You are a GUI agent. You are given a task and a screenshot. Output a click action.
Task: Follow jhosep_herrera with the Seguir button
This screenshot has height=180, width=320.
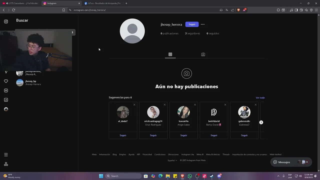tap(192, 24)
